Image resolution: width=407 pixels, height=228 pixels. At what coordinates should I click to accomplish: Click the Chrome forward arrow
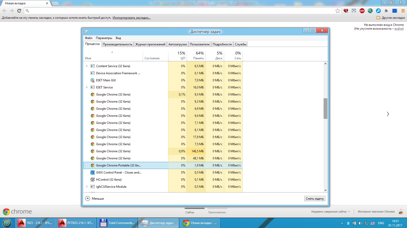click(x=12, y=11)
